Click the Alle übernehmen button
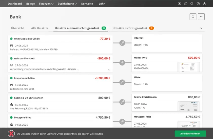The image size is (213, 139). click(x=190, y=134)
